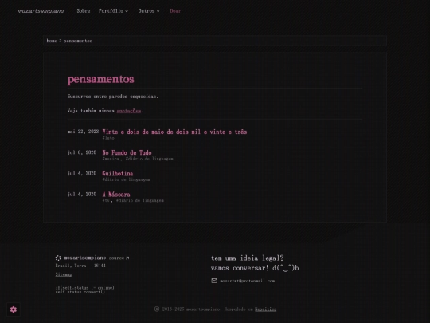Open the Neocities link in copyright line
Image resolution: width=430 pixels, height=323 pixels.
pos(265,309)
